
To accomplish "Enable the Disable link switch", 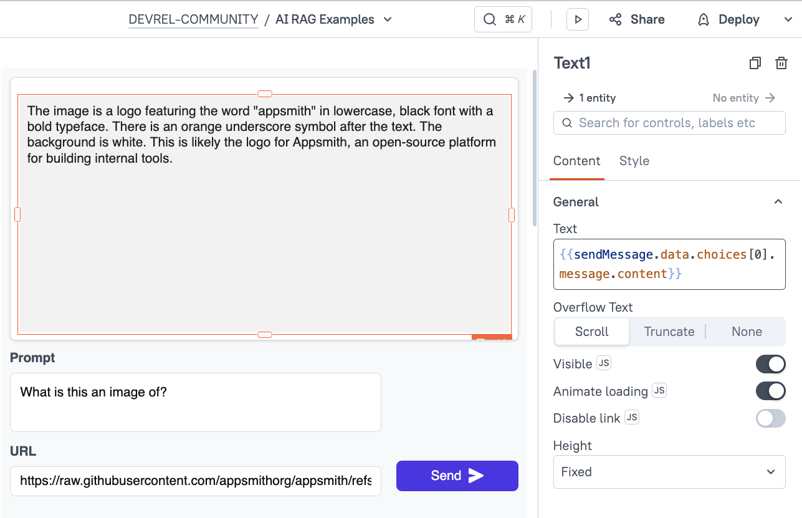I will coord(770,418).
